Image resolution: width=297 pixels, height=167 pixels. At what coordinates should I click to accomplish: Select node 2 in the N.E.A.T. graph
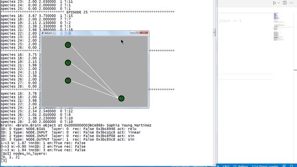pos(68,80)
